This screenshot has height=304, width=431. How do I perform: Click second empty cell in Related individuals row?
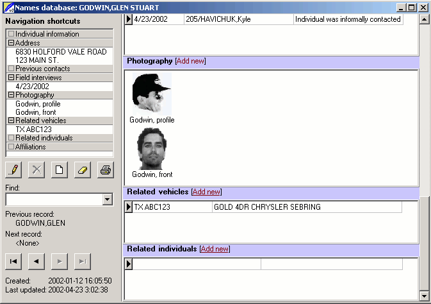[x=332, y=264]
